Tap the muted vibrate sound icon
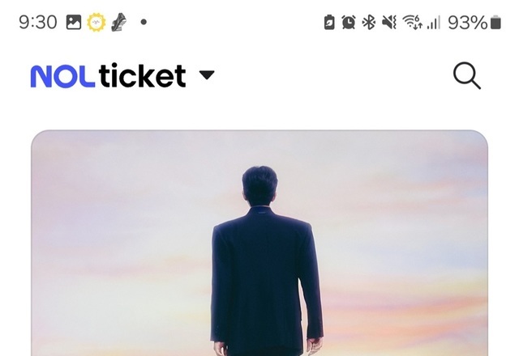 tap(389, 23)
